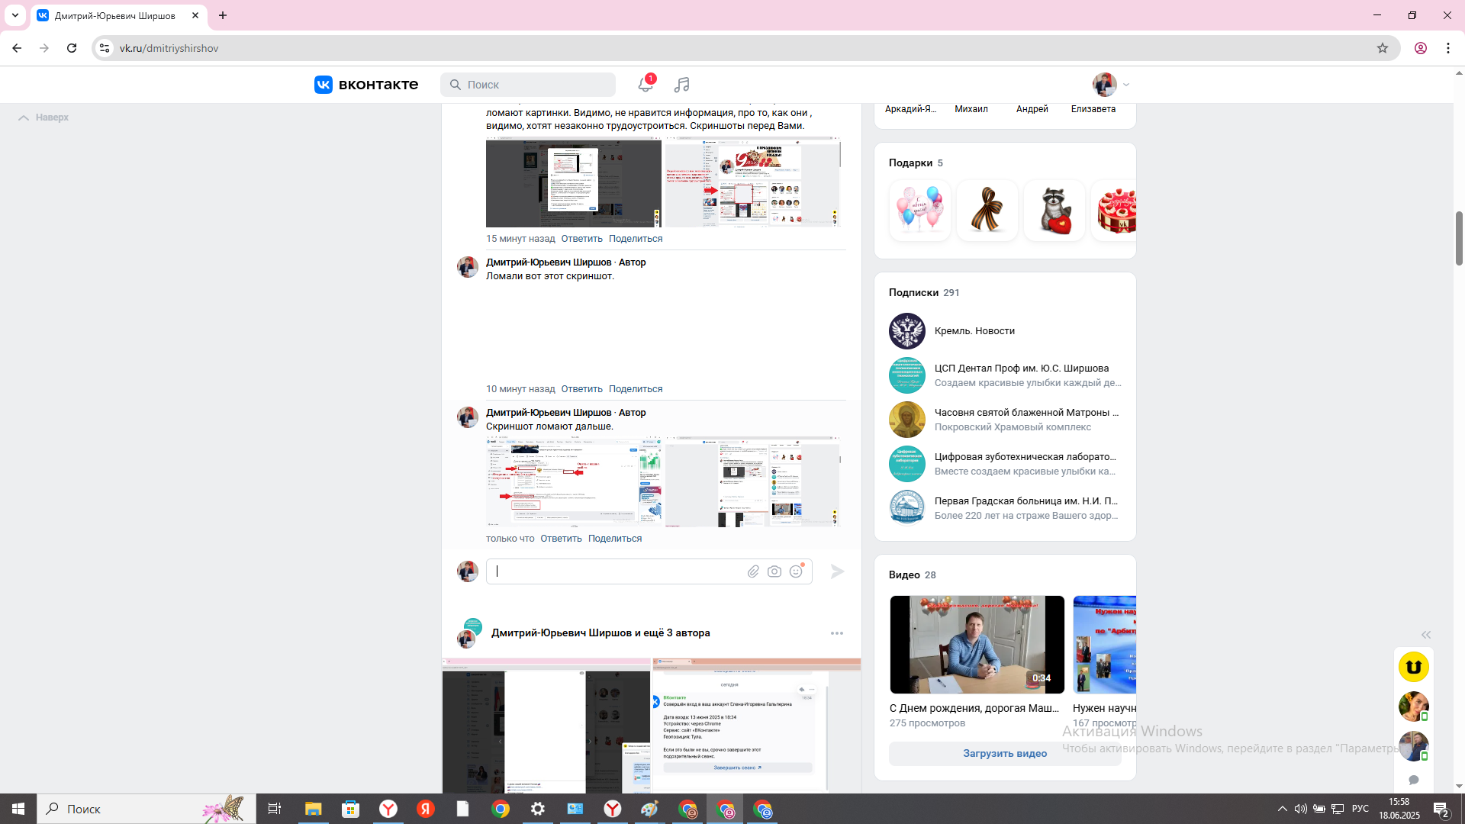This screenshot has height=824, width=1465.
Task: Open the Chrome profile icon
Action: 1421,48
